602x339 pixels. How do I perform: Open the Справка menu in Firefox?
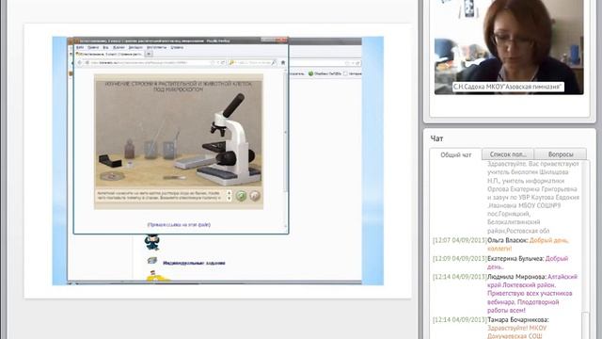[x=177, y=47]
